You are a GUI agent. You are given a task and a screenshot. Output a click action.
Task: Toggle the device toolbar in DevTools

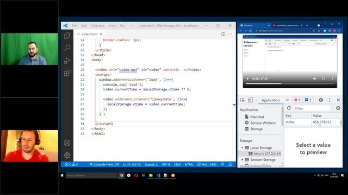(x=250, y=100)
